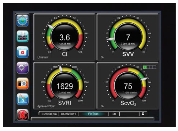
Task: Click the SVRI parameter label
Action: 65,103
